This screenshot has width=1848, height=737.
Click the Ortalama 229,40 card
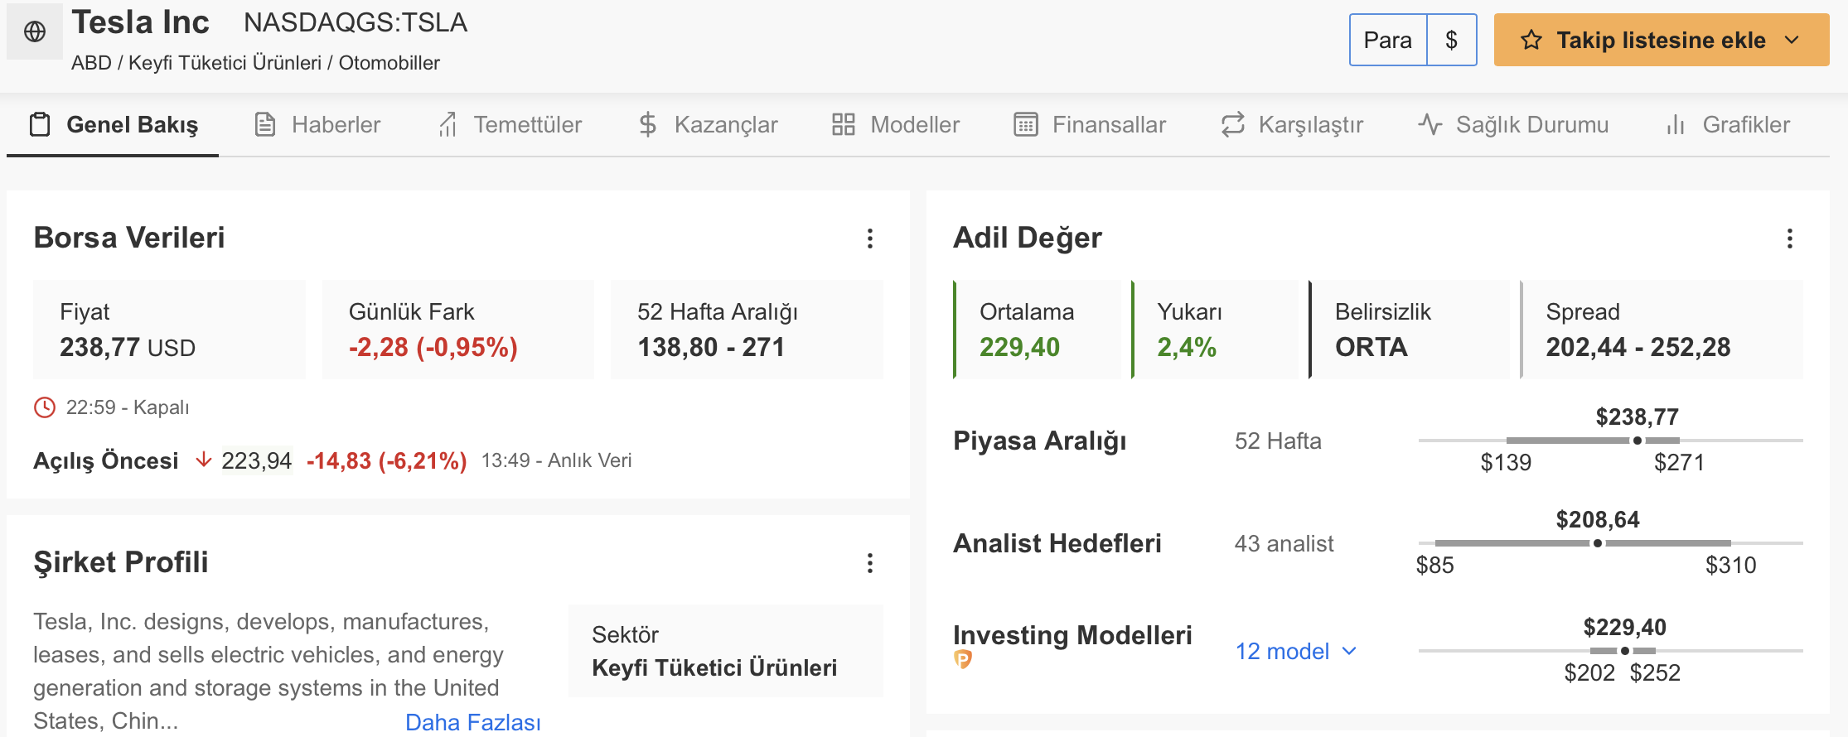1037,330
